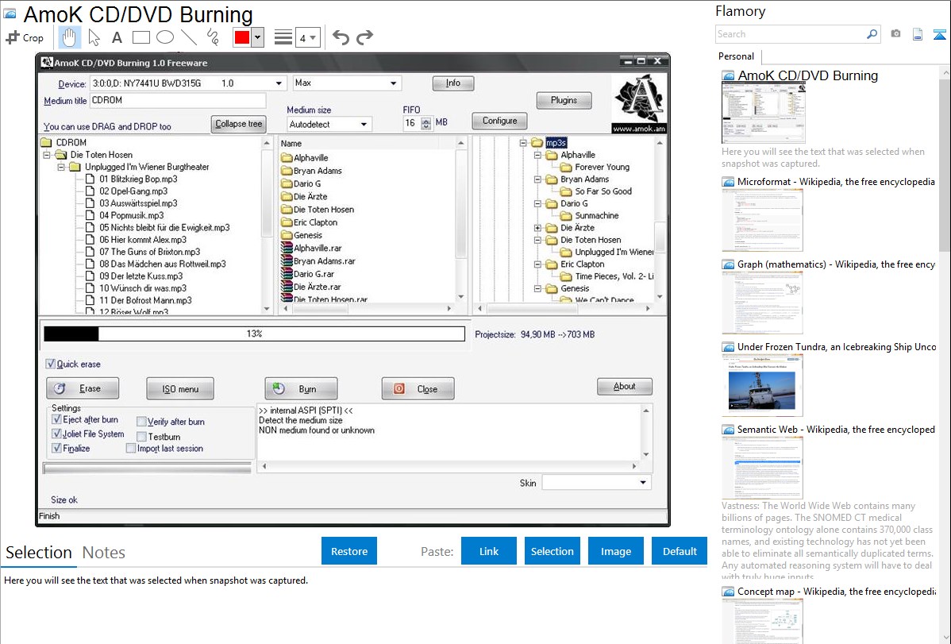951x644 pixels.
Task: Expand the Die Ärzte folder node
Action: pos(537,228)
